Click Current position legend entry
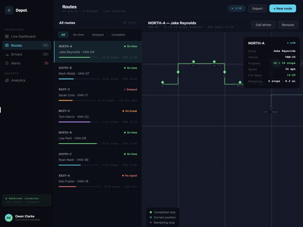 [163, 217]
